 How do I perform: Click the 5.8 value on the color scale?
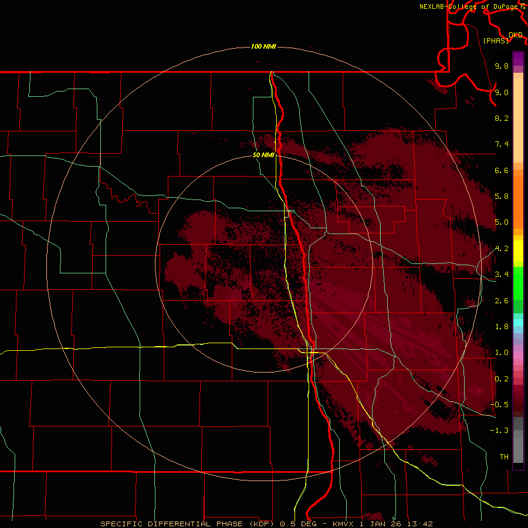click(502, 197)
